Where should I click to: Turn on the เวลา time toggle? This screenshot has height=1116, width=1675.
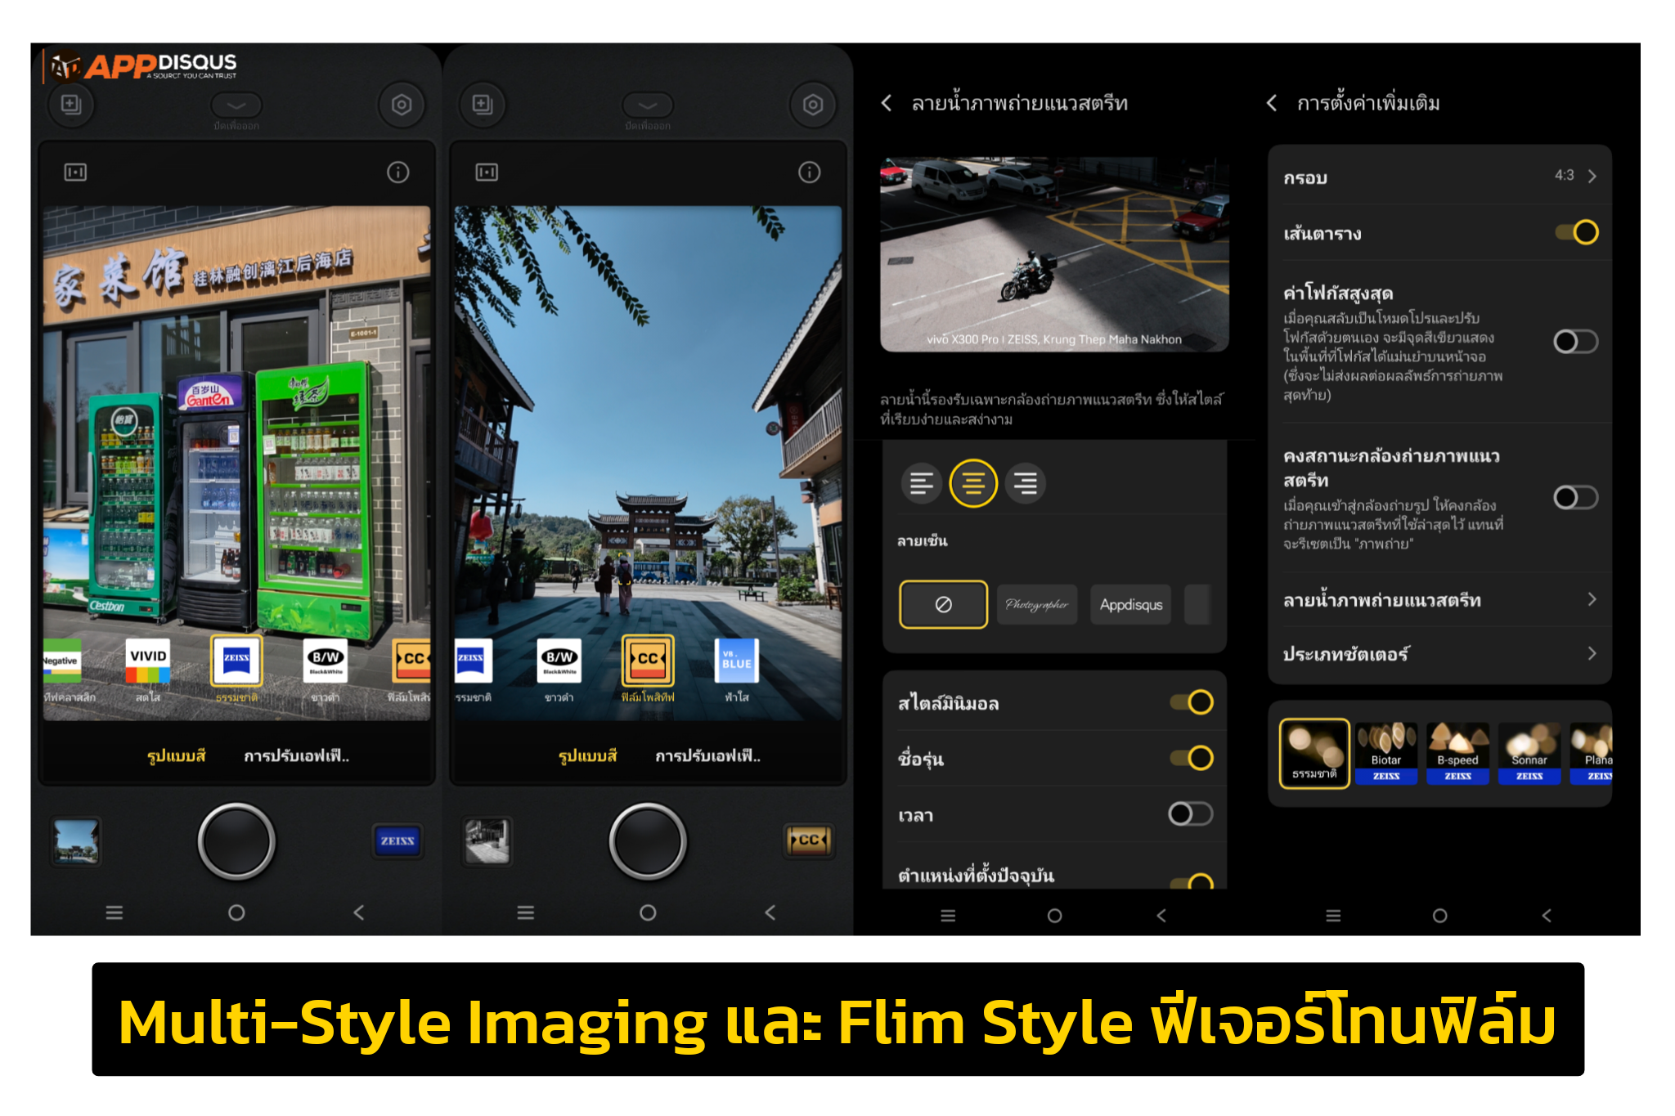1190,813
